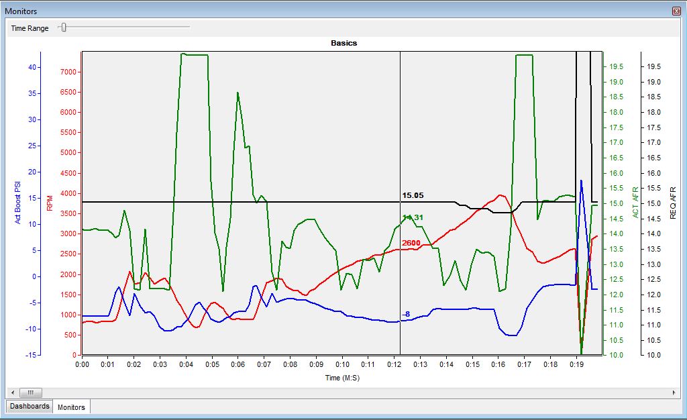Click the horizontal scrollbar thumb
The image size is (687, 420).
(x=30, y=392)
